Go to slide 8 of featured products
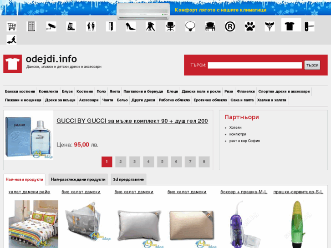331x248 pixels. [204, 162]
